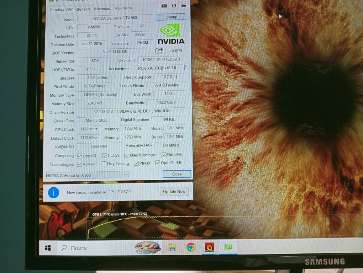Toggle the CUDA checkbox

[105, 156]
